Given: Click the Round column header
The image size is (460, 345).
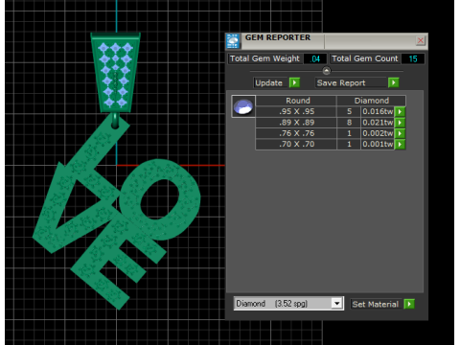Looking at the screenshot, I should [296, 101].
